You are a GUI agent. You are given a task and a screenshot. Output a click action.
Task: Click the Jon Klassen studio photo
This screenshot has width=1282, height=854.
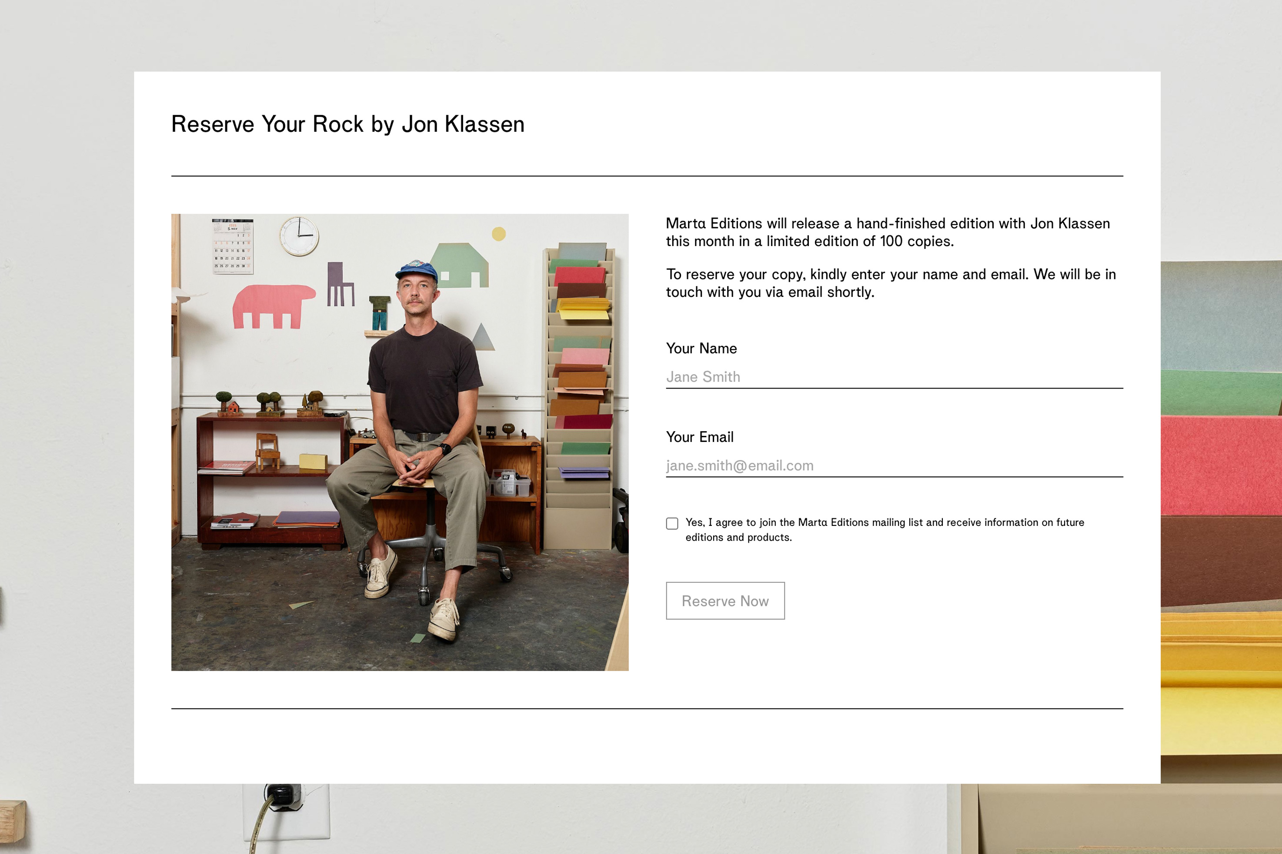tap(400, 442)
